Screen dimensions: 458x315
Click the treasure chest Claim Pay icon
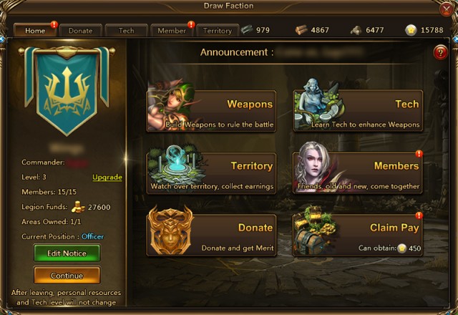[314, 229]
